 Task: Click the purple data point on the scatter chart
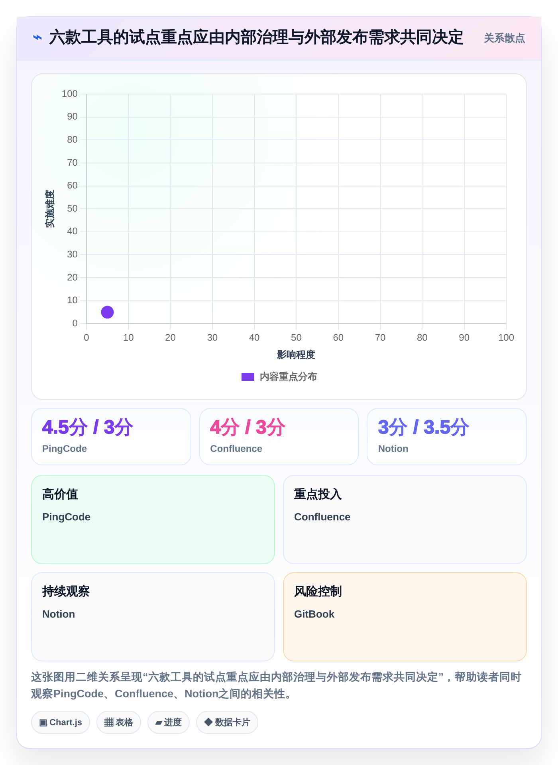click(x=107, y=312)
